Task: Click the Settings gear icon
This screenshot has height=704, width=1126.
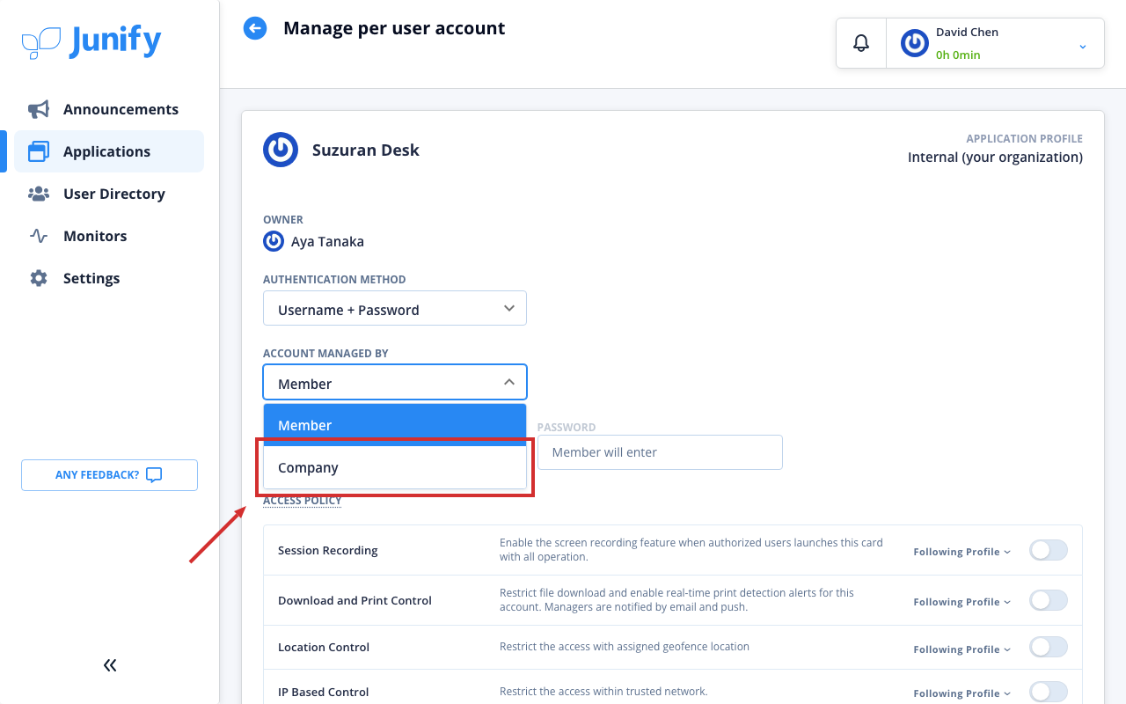Action: pos(39,278)
